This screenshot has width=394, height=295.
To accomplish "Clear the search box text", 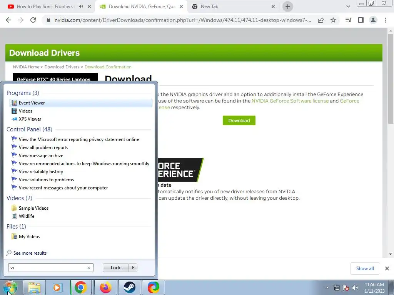I will pos(88,268).
